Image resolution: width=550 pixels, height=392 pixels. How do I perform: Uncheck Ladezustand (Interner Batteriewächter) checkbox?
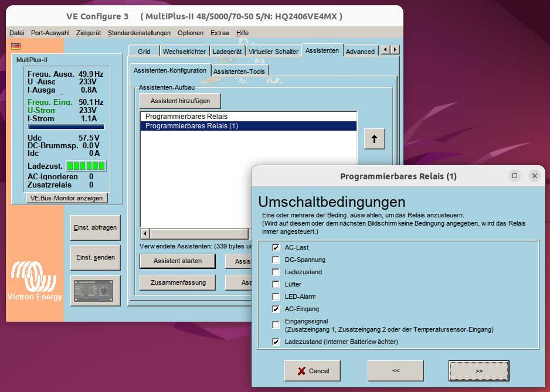(276, 342)
